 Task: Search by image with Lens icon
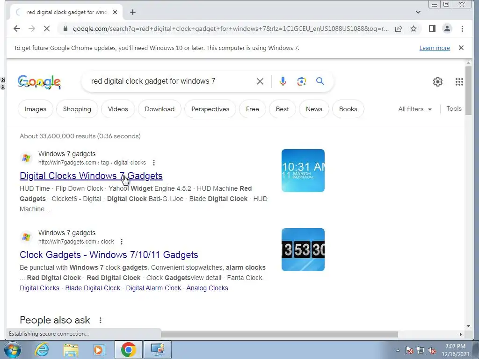click(302, 81)
